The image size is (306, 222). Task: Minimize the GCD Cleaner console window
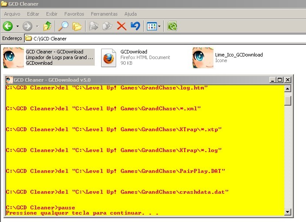click(x=272, y=80)
